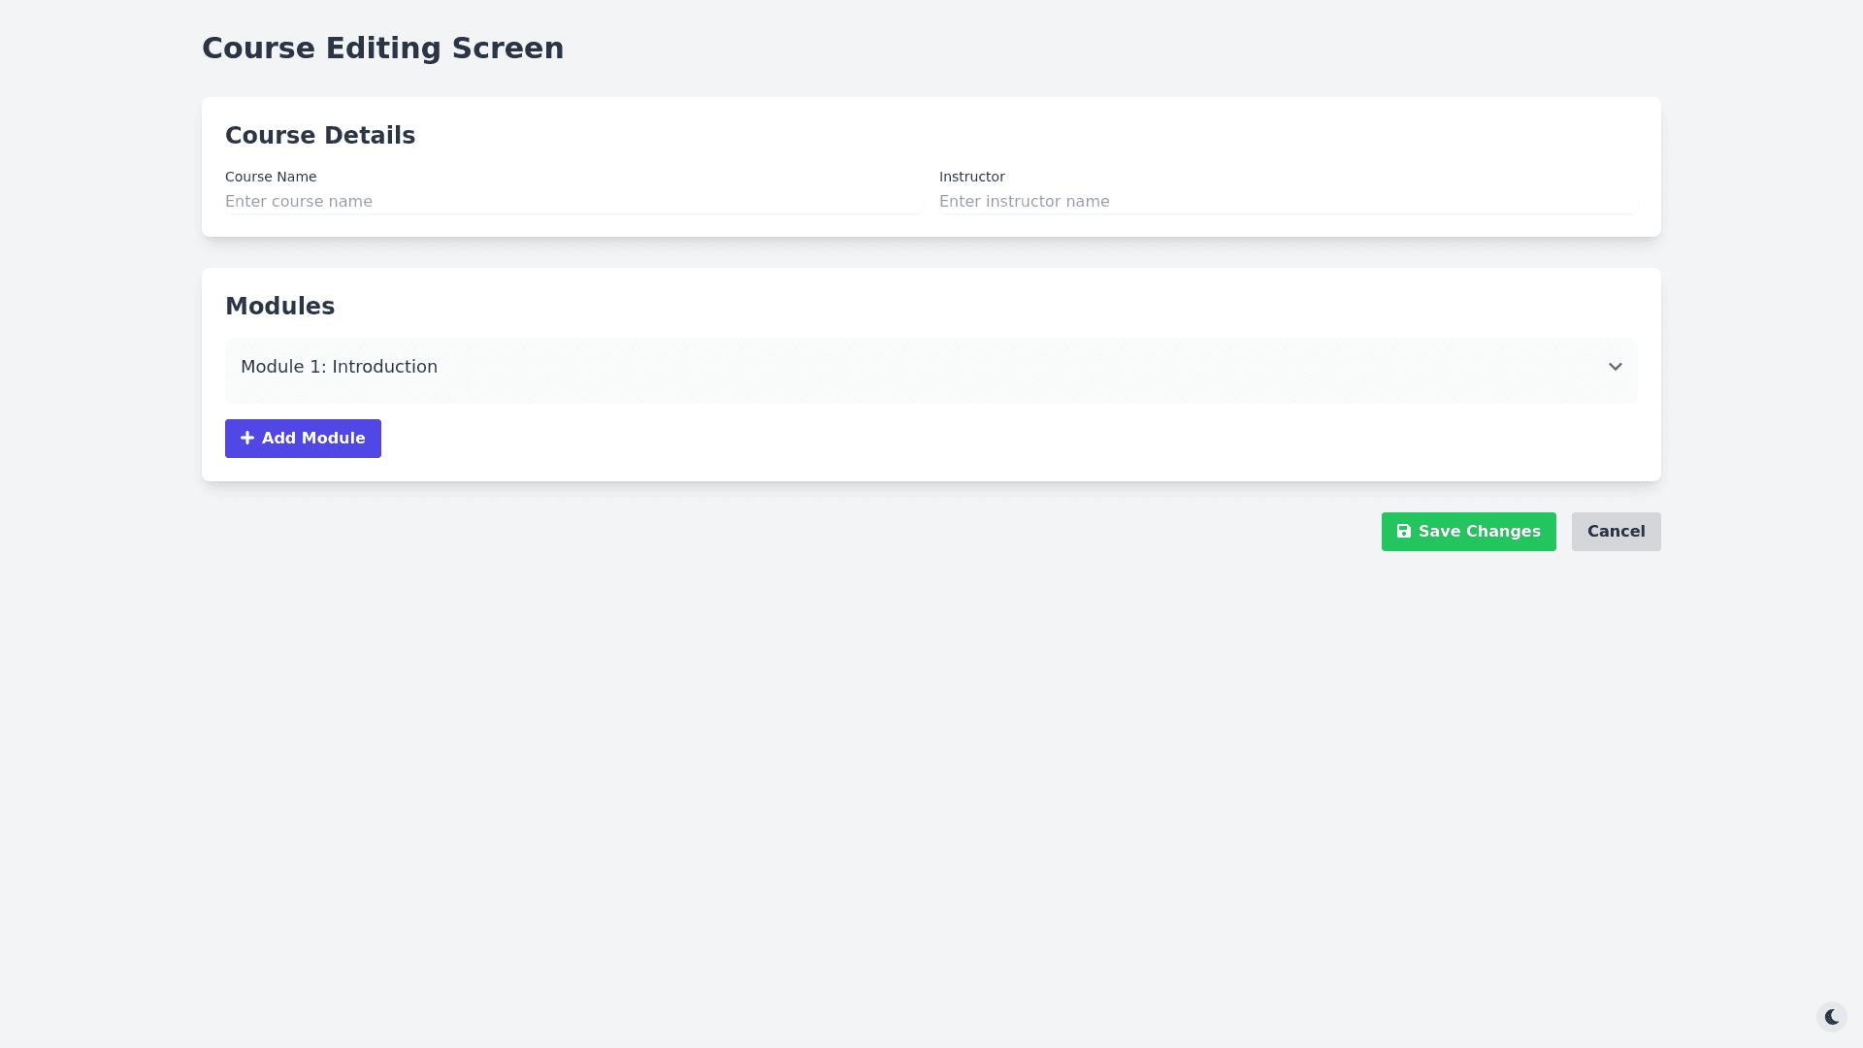This screenshot has width=1863, height=1048.
Task: Click the 'Enter instructor name' placeholder text
Action: [x=1024, y=202]
